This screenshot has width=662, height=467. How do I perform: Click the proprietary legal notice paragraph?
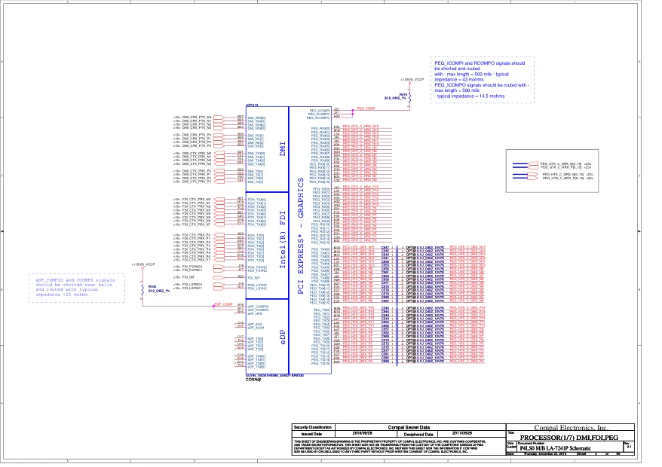pyautogui.click(x=389, y=447)
